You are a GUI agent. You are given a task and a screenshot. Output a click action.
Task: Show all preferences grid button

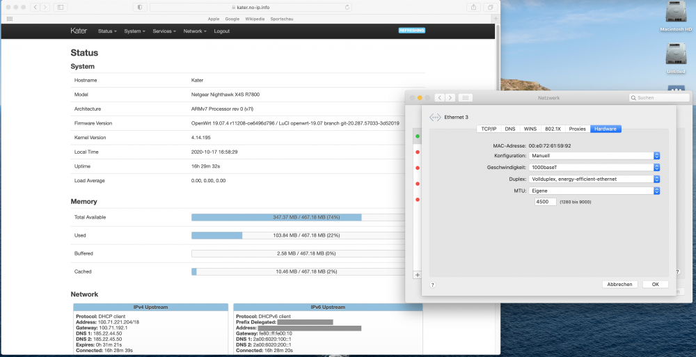[465, 97]
